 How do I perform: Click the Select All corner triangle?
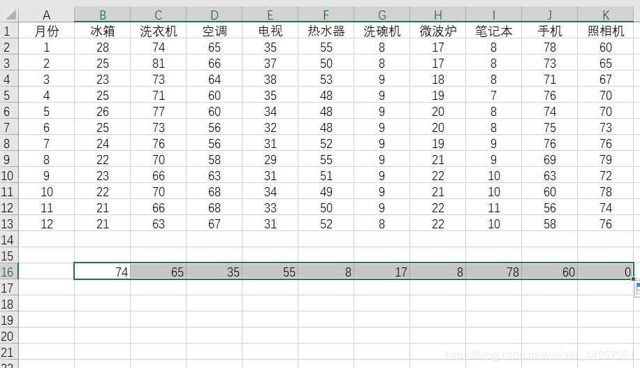[10, 15]
